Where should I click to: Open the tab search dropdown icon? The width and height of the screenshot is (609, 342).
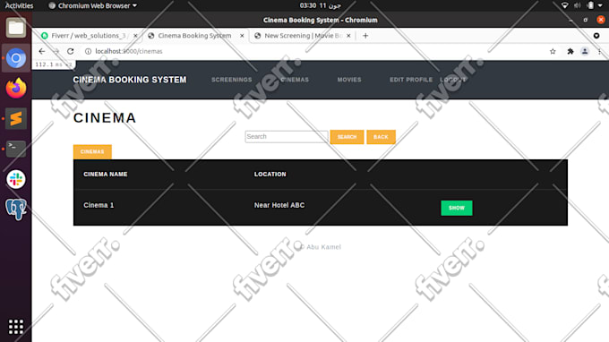[x=596, y=36]
